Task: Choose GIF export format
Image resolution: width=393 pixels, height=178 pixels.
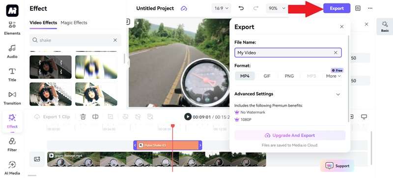Action: 267,76
